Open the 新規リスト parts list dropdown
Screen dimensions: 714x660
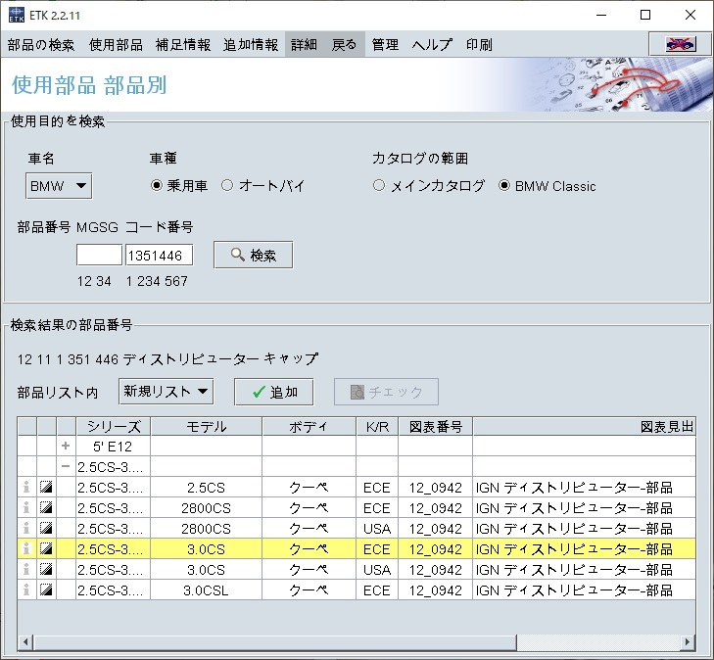(x=166, y=392)
